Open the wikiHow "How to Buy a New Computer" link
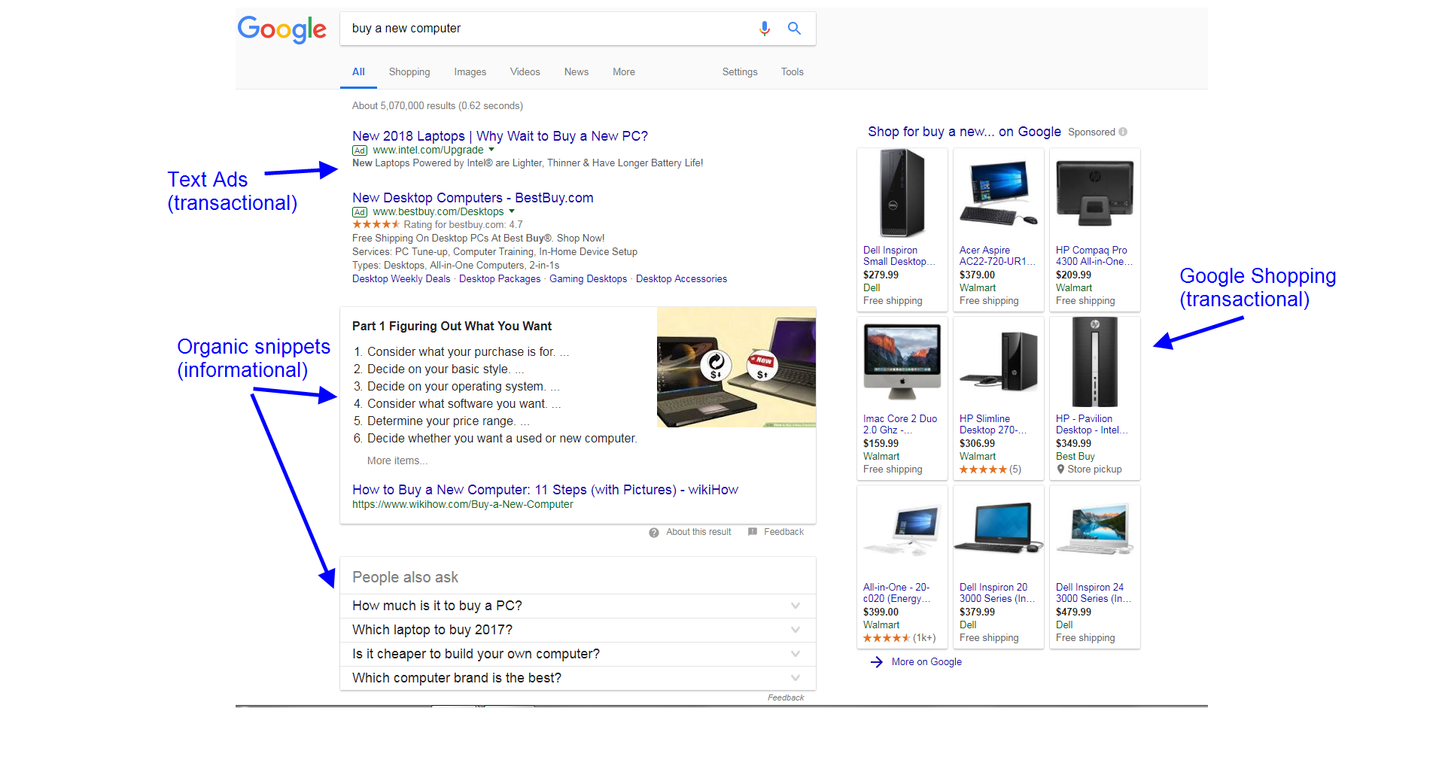Viewport: 1439px width, 778px height. point(545,490)
